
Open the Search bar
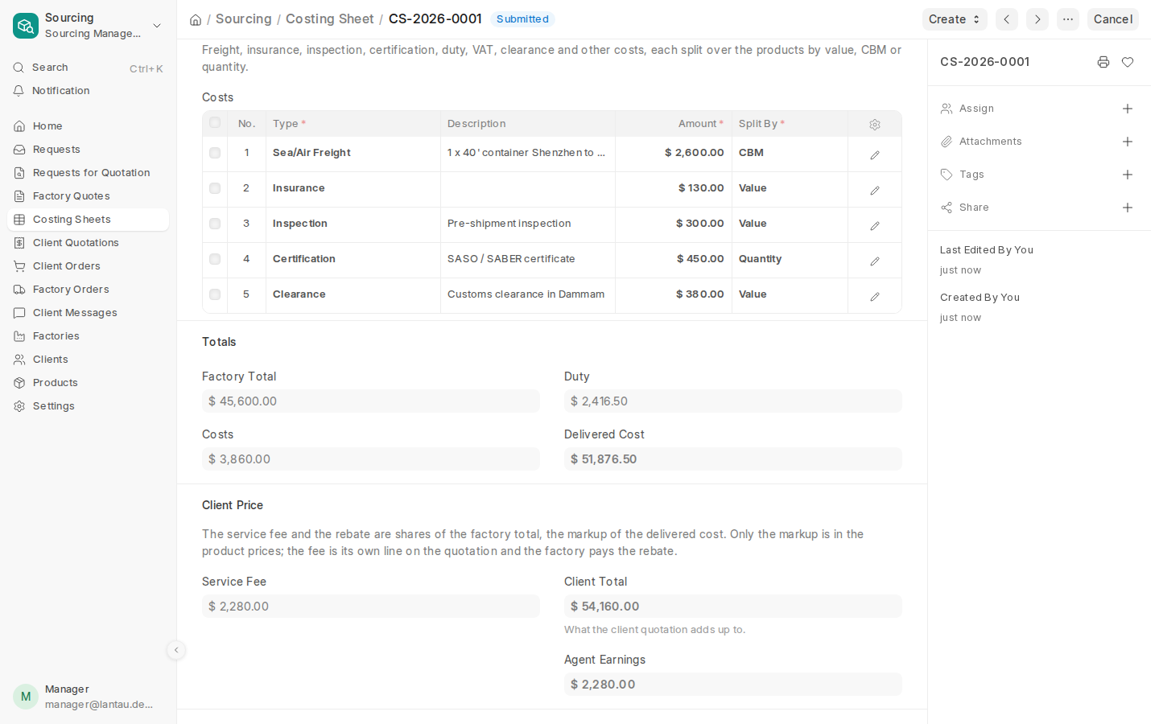89,68
